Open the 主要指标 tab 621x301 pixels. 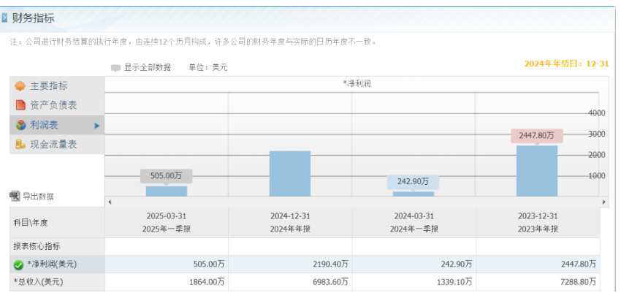tap(57, 86)
